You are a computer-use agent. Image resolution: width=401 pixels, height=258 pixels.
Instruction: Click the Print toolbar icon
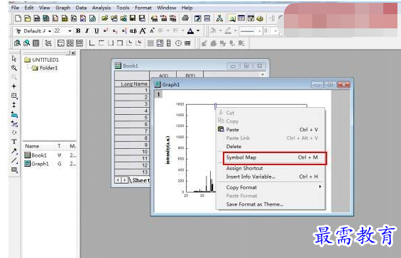[185, 18]
